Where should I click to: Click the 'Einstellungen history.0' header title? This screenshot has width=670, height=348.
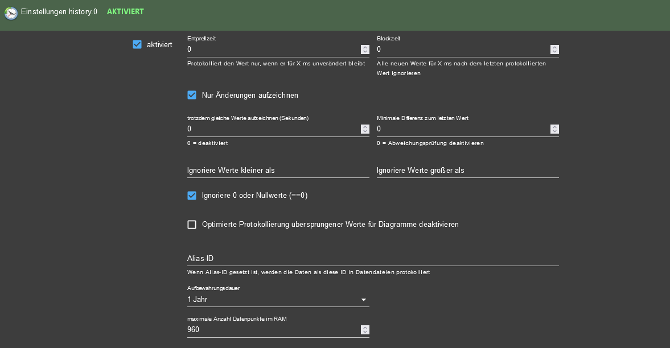(x=59, y=11)
